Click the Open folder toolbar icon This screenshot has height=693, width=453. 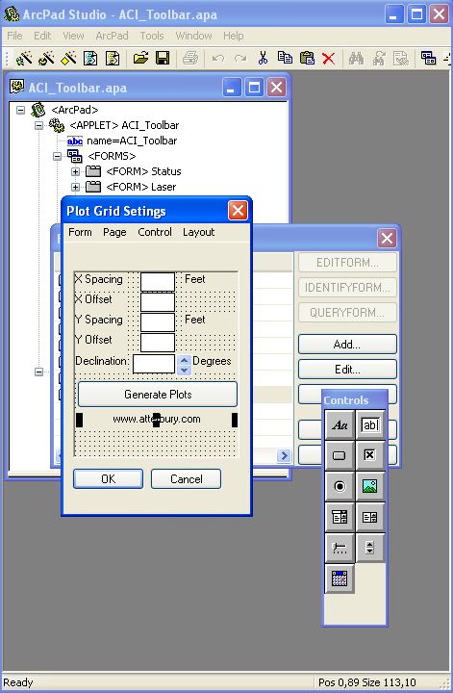point(140,58)
